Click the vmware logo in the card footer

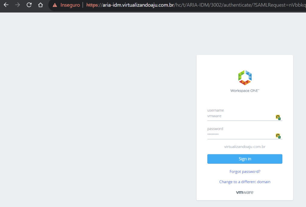(245, 192)
